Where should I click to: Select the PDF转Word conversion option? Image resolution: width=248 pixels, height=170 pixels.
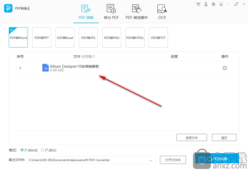point(18,37)
